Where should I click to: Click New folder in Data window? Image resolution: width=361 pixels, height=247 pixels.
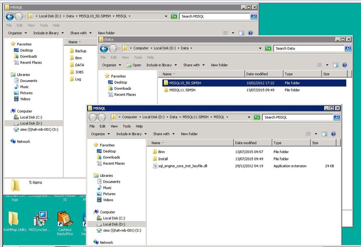(219, 65)
